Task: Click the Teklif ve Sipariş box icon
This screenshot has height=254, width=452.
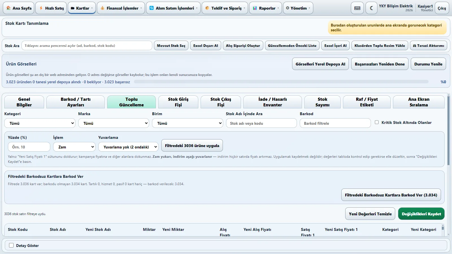Action: click(207, 8)
